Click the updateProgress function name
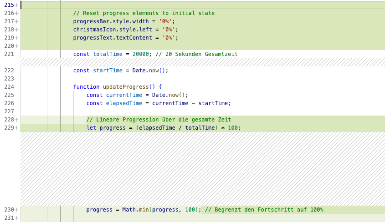This screenshot has height=222, width=385. 126,87
